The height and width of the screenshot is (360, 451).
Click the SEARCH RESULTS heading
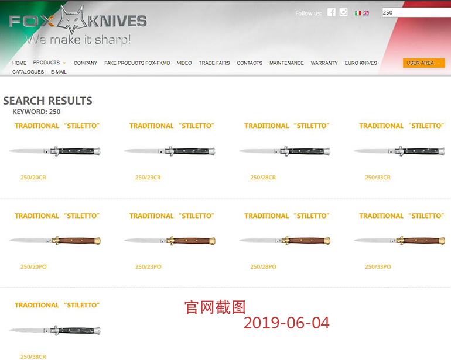click(x=47, y=101)
